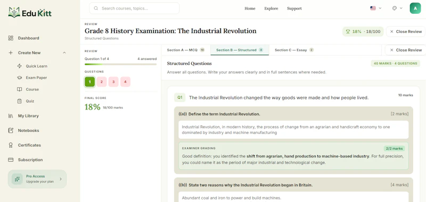426x202 pixels.
Task: Click 'Define the term Industrial Revolution' heading
Action: point(224,114)
